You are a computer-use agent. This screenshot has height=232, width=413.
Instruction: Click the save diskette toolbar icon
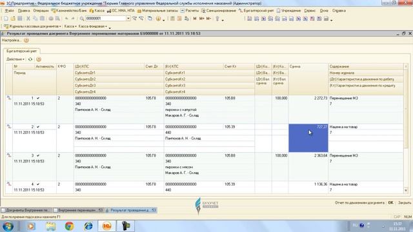click(x=20, y=19)
